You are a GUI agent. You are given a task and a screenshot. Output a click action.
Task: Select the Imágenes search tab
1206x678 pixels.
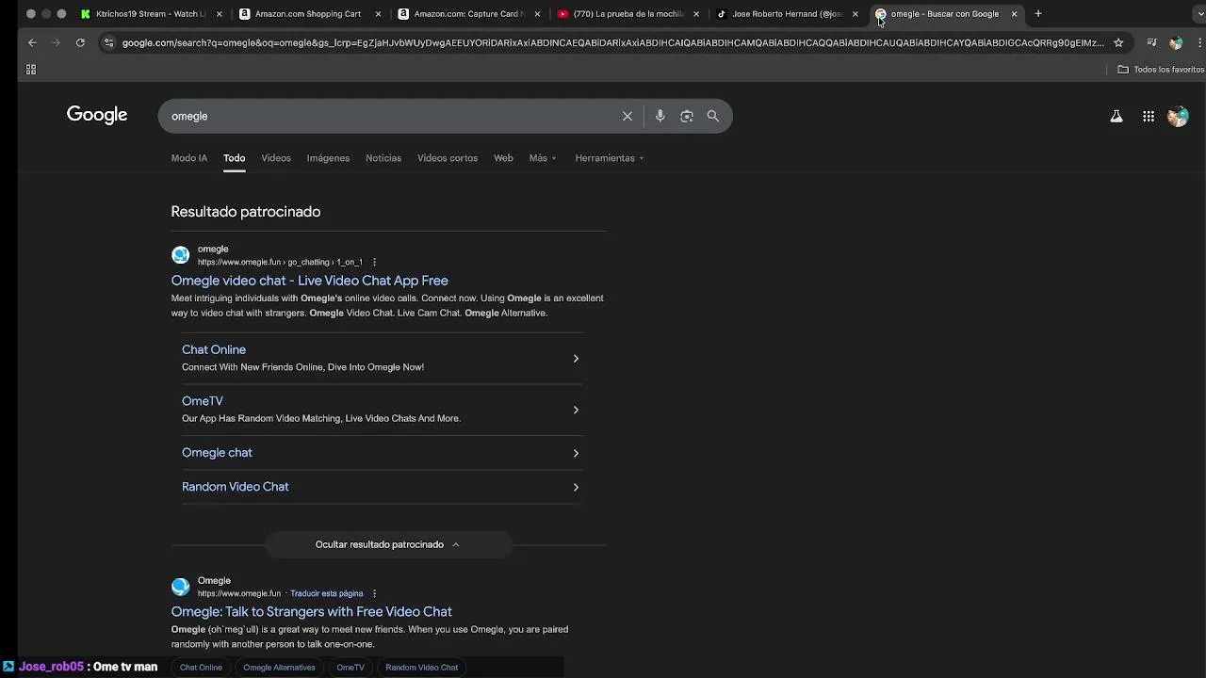point(328,158)
